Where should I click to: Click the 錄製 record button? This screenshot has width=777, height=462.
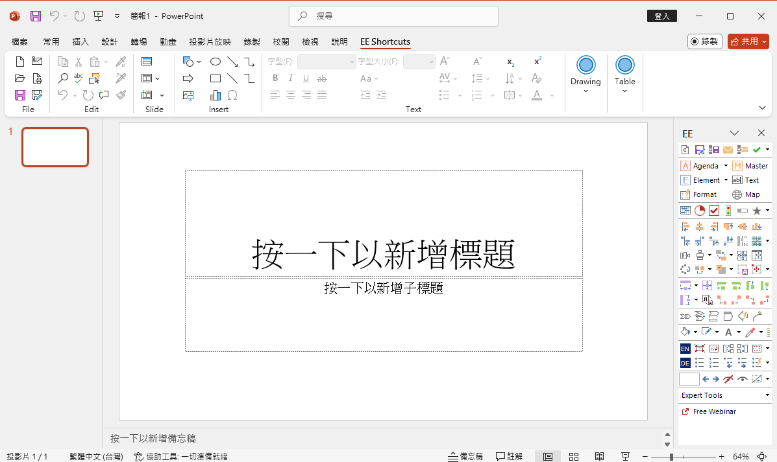coord(704,41)
